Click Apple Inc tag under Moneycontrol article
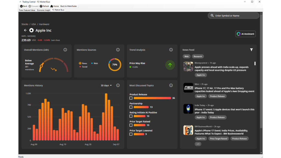The width and height of the screenshot is (281, 158). tap(201, 75)
